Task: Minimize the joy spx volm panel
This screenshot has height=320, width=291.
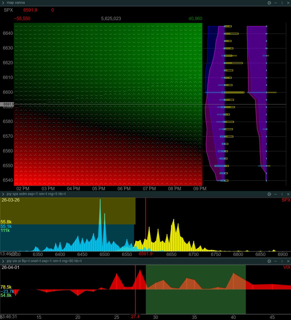Action: click(276, 194)
